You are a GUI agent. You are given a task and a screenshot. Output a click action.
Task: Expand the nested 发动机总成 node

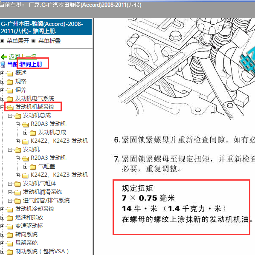(25, 133)
